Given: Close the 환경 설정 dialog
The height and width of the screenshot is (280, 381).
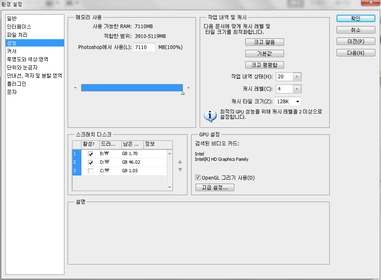Looking at the screenshot, I should [x=370, y=2].
